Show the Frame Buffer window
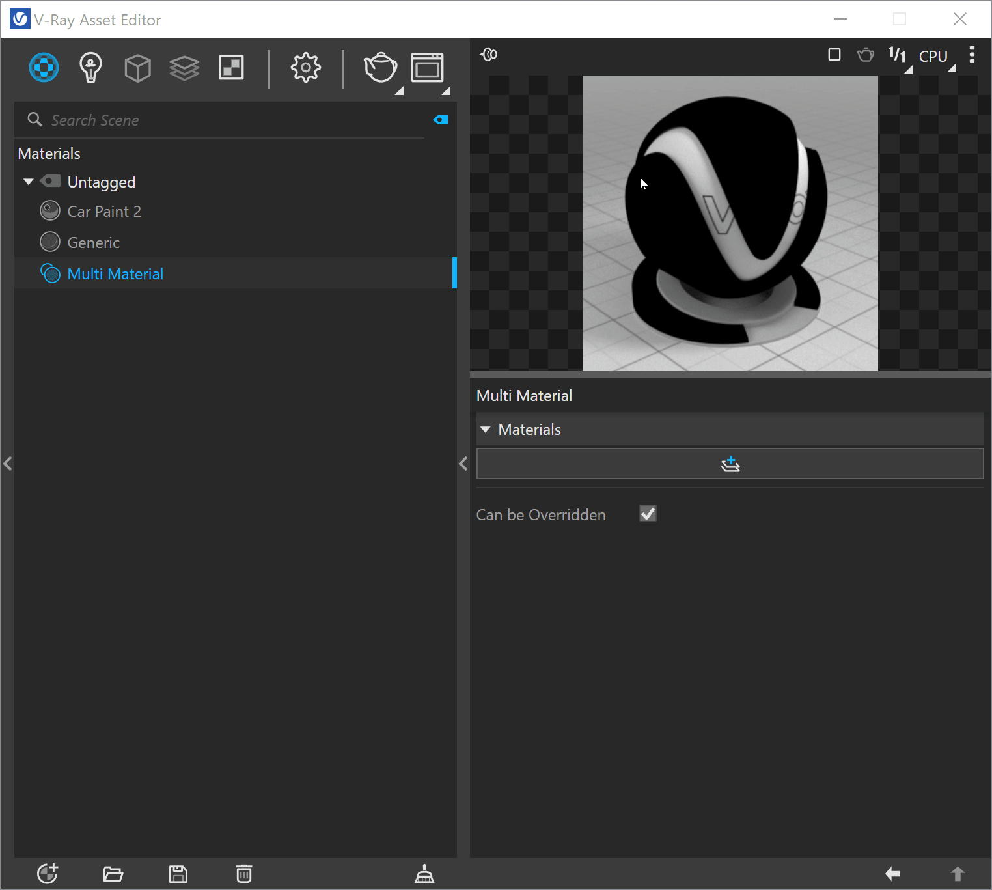 pyautogui.click(x=427, y=68)
